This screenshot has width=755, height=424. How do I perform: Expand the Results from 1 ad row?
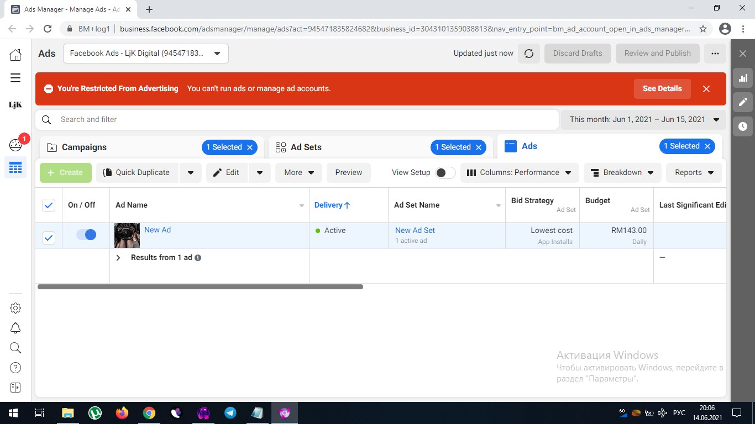(x=118, y=258)
